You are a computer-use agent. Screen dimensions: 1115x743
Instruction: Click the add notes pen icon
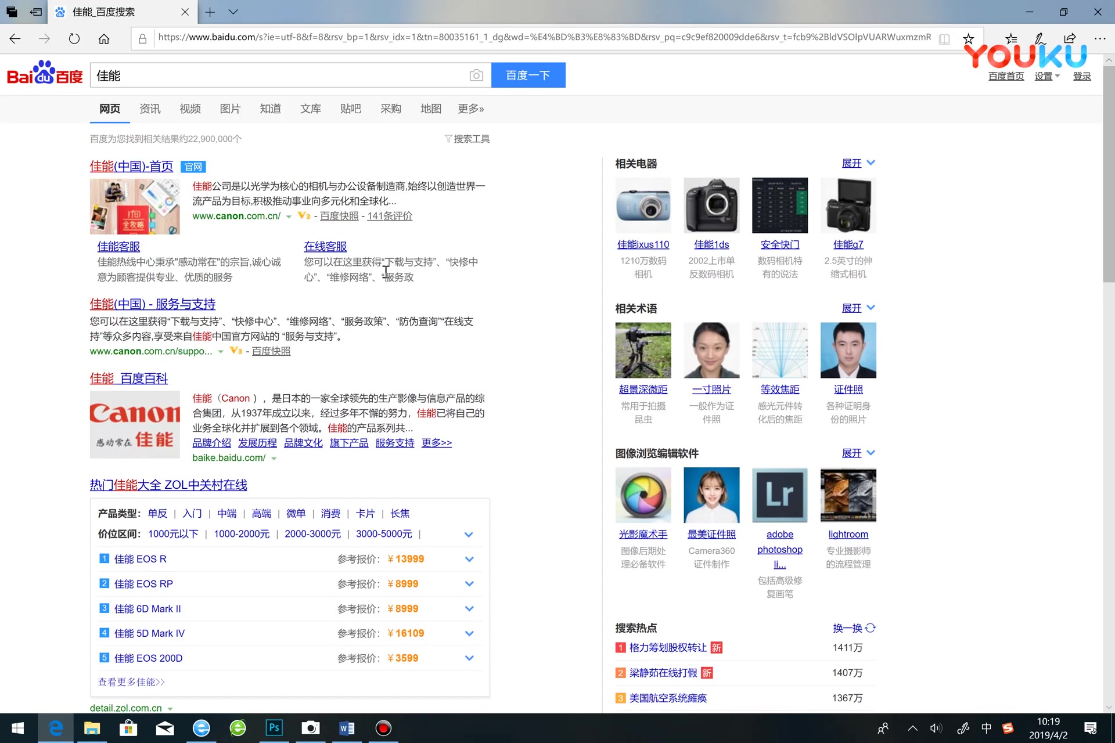pos(1040,38)
